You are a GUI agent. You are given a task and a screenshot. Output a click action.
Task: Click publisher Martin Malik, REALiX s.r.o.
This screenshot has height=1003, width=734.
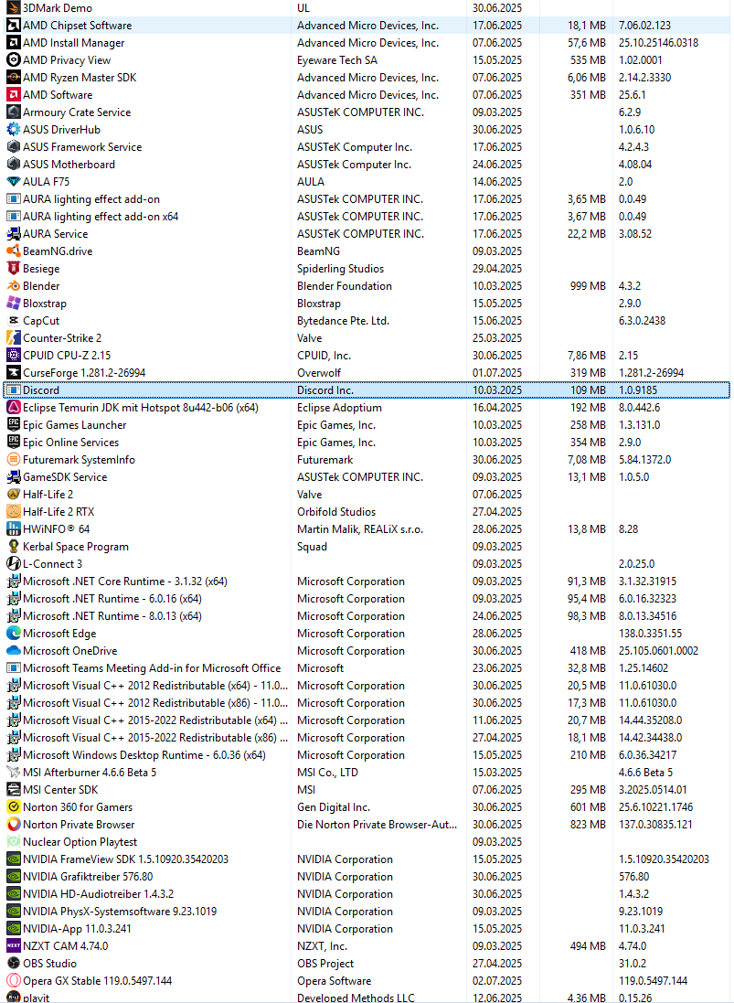click(x=360, y=529)
